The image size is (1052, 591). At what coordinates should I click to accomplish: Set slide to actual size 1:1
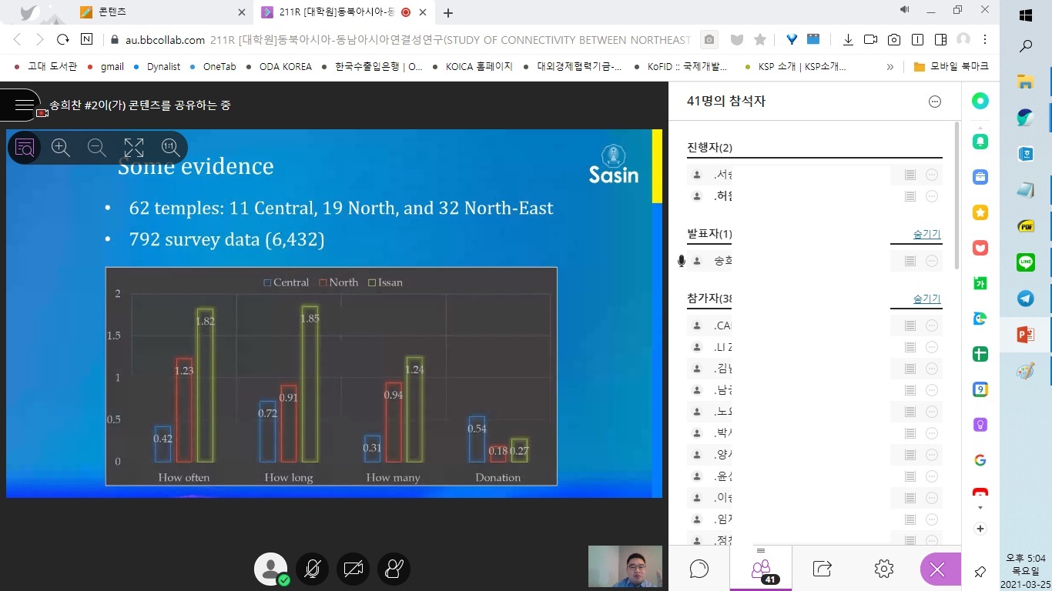170,148
